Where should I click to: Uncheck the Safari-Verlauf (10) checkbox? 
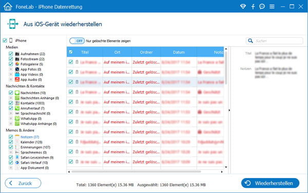tap(11, 163)
